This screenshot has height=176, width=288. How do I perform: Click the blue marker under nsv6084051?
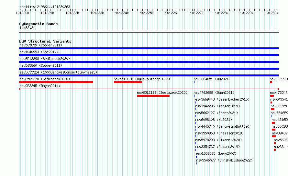194,82
